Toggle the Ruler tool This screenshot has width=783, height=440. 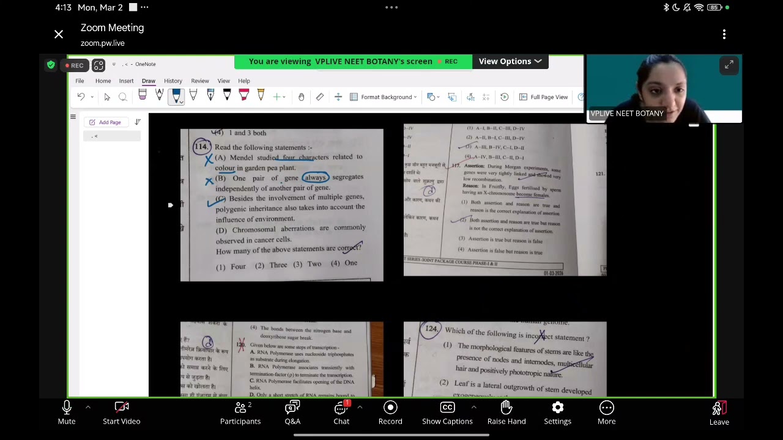pos(320,97)
